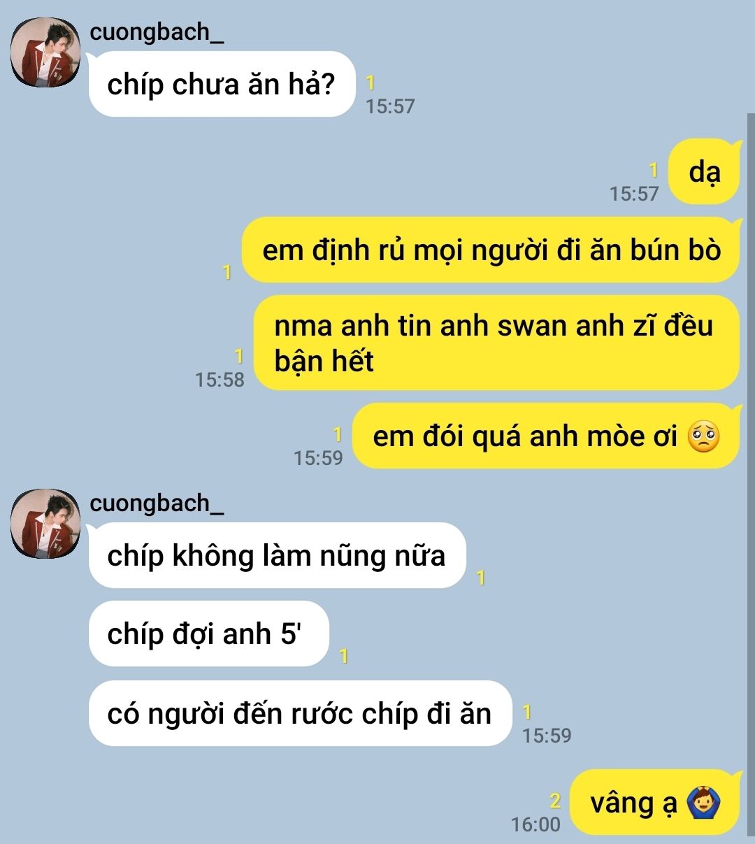The width and height of the screenshot is (755, 844).
Task: Tap read count 2 beside "vâng ạ"
Action: pos(555,801)
